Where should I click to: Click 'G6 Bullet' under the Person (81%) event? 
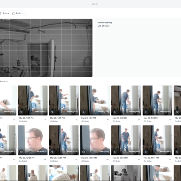(x=54, y=121)
